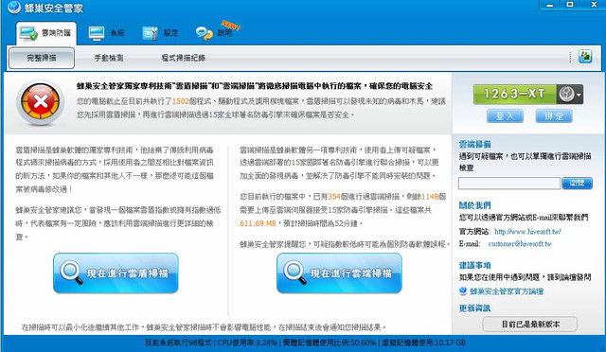Click the grey avatar icon next to 1263-XT
Viewport: 606px width, 352px height.
tap(566, 95)
